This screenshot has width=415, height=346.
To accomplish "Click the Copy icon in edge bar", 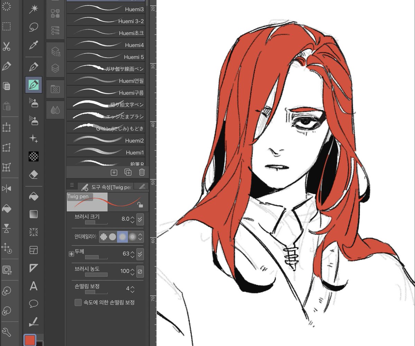I will click(6, 86).
